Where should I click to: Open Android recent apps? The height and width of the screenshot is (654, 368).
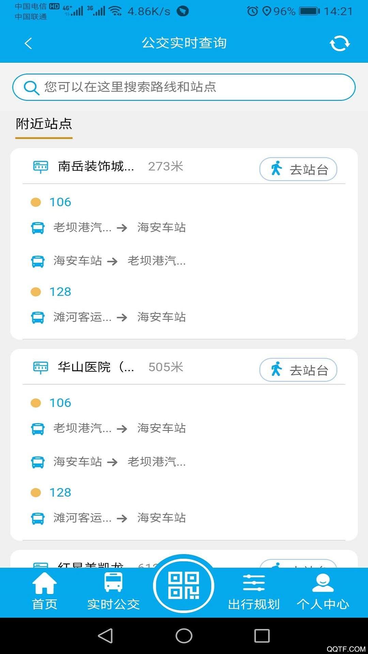(262, 636)
